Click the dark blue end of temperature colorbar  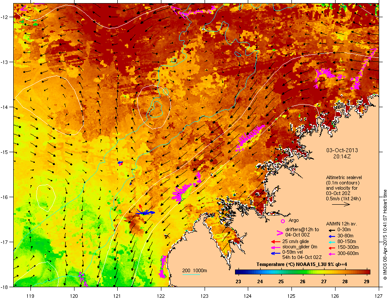238,272
